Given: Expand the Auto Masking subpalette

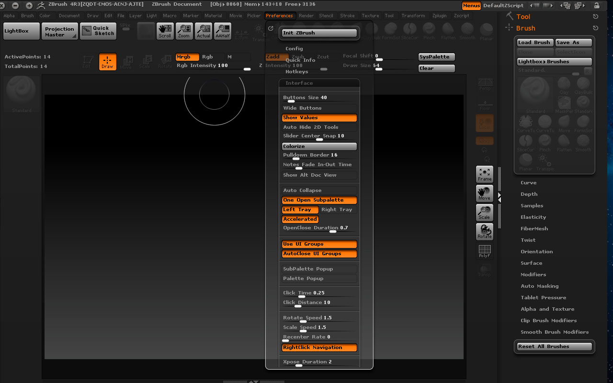Looking at the screenshot, I should click(x=539, y=286).
